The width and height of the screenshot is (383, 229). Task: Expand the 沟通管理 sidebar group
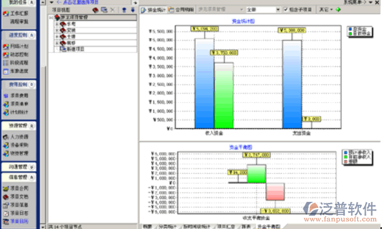point(32,167)
